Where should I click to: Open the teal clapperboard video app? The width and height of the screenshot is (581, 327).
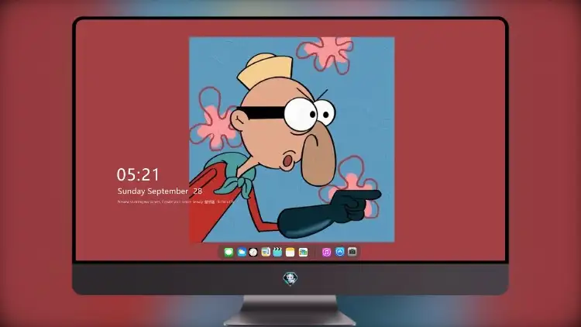[x=277, y=252]
